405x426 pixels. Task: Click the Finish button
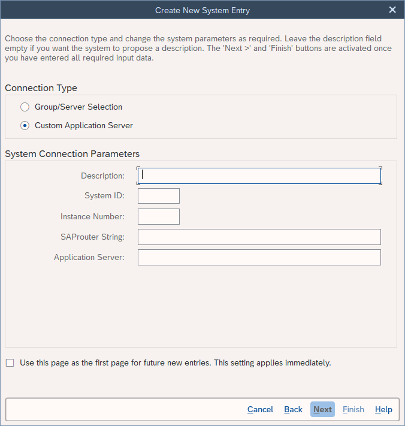[353, 409]
